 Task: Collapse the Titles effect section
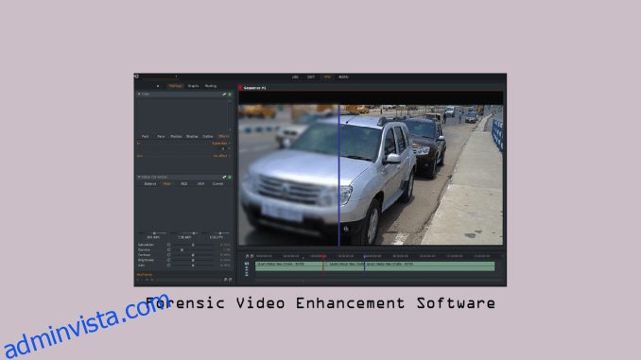[x=139, y=94]
